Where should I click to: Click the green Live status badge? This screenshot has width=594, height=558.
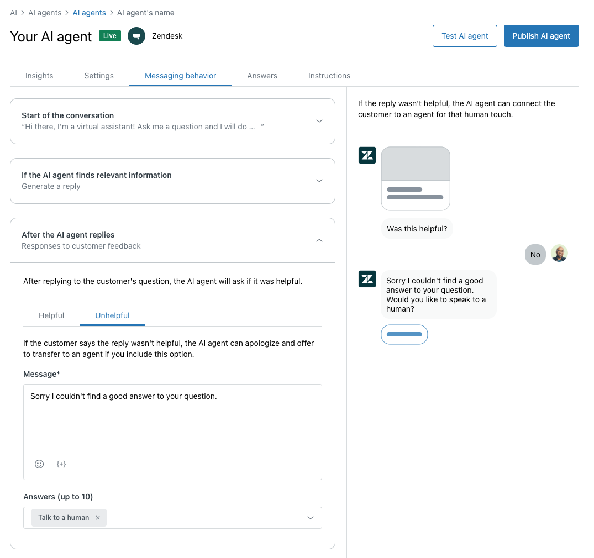110,36
